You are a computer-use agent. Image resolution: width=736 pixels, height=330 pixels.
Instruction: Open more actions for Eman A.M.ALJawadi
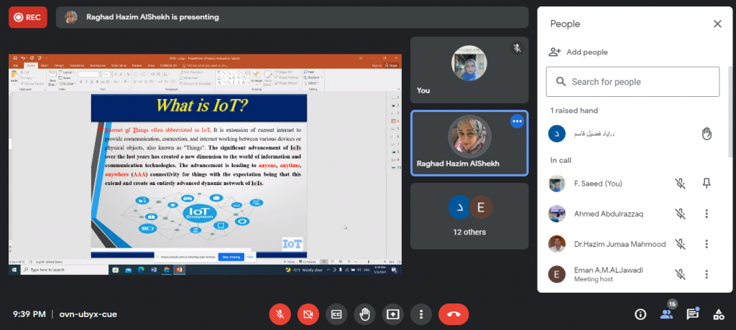coord(707,274)
